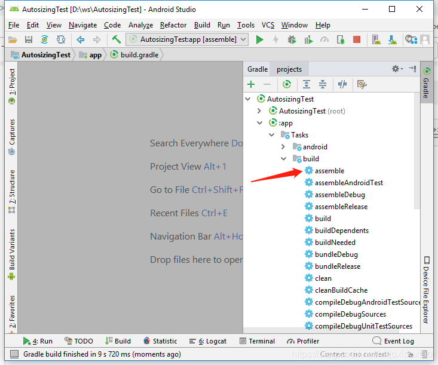Open the 4: Run tool window
The image size is (438, 365).
(x=38, y=341)
